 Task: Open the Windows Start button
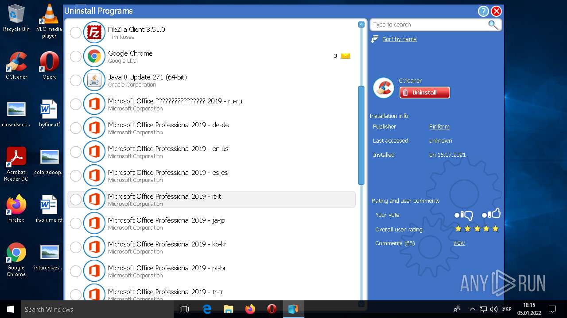click(x=11, y=309)
